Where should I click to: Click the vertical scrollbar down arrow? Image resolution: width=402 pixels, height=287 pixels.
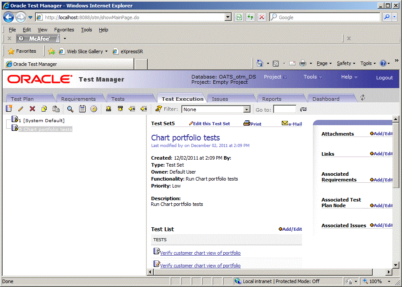[395, 265]
